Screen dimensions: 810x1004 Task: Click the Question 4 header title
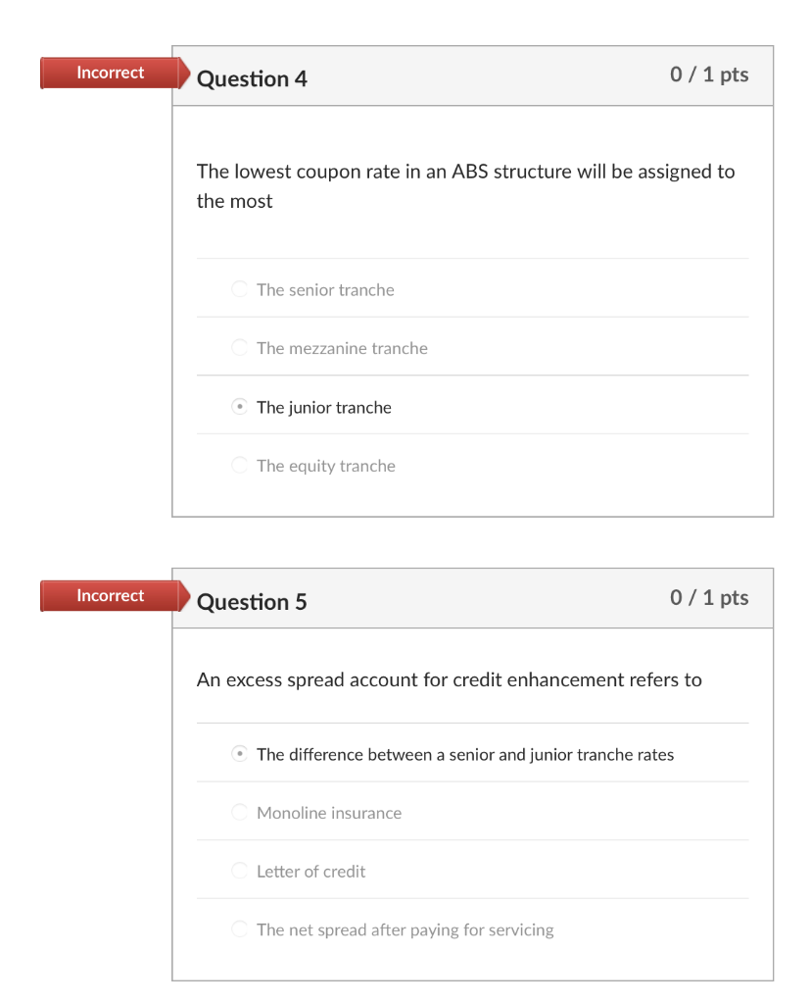point(252,78)
